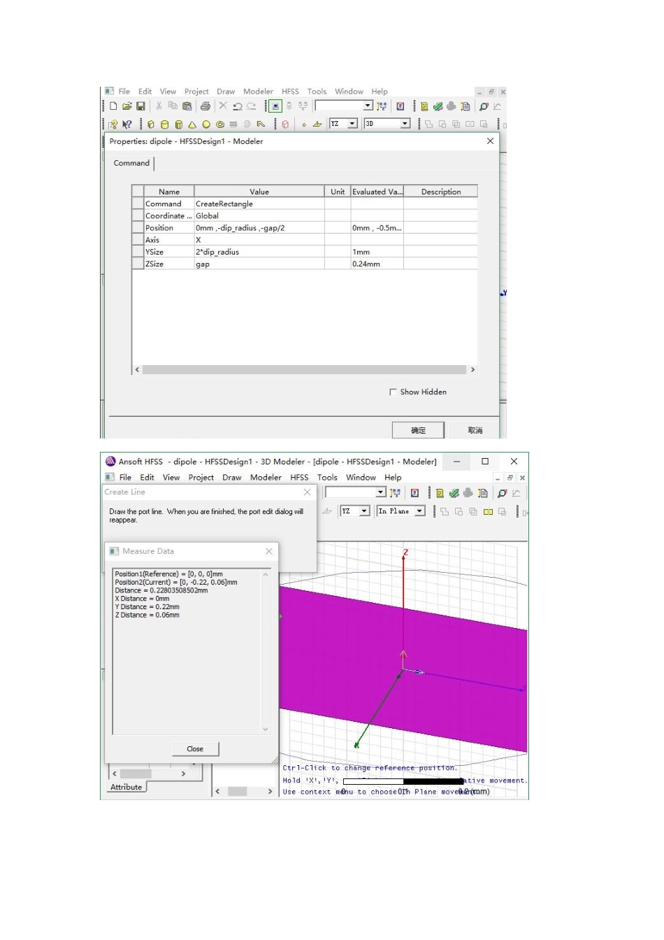The height and width of the screenshot is (940, 664).
Task: Select Draw cone tool in upper toolbar
Action: click(x=192, y=124)
